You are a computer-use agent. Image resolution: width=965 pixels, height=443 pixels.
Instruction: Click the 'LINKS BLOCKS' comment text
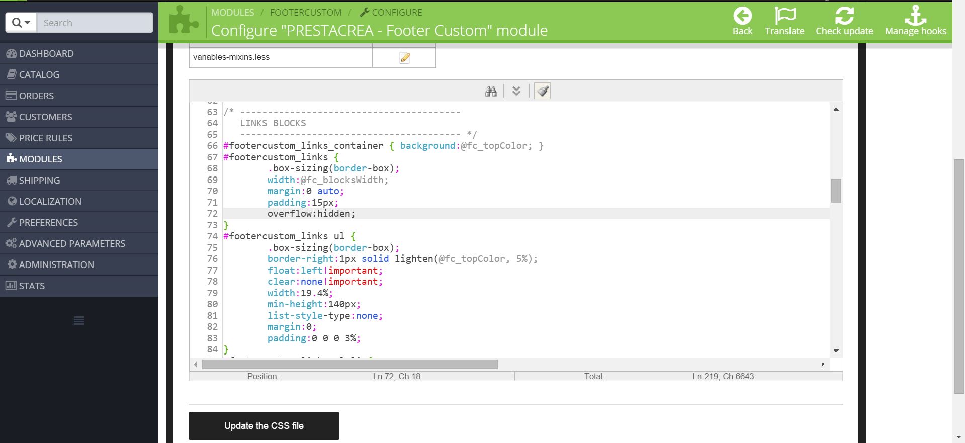tap(273, 123)
